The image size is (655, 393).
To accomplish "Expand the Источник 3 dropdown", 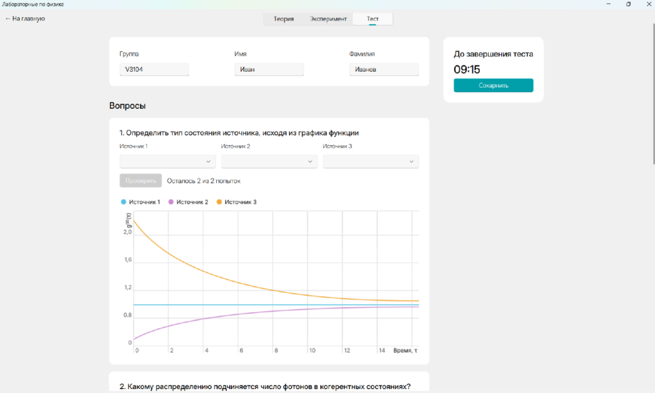I will 371,161.
